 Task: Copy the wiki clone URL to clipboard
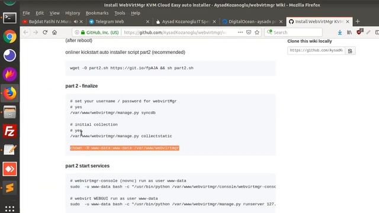pos(350,51)
